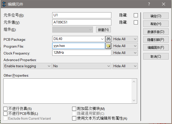The image size is (172, 124).
Task: Click the 元件位号 field containing U1
Action: pos(82,15)
